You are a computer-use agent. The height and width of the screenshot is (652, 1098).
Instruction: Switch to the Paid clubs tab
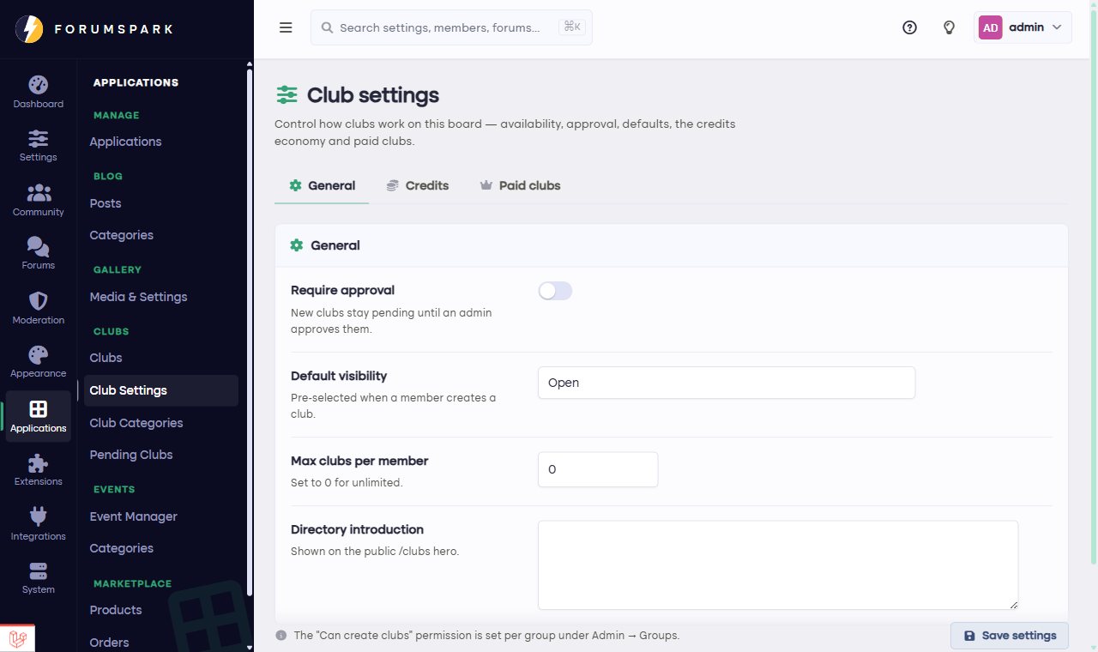click(x=520, y=185)
